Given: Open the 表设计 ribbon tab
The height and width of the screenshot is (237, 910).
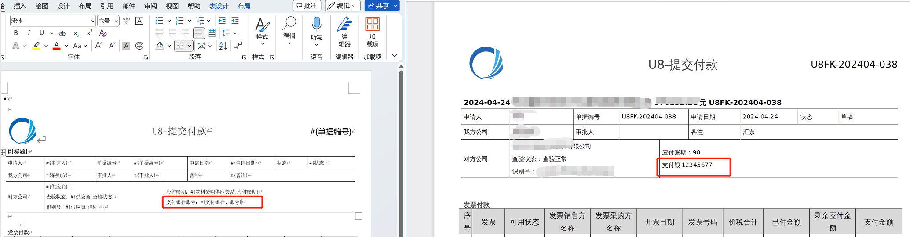Looking at the screenshot, I should [219, 6].
